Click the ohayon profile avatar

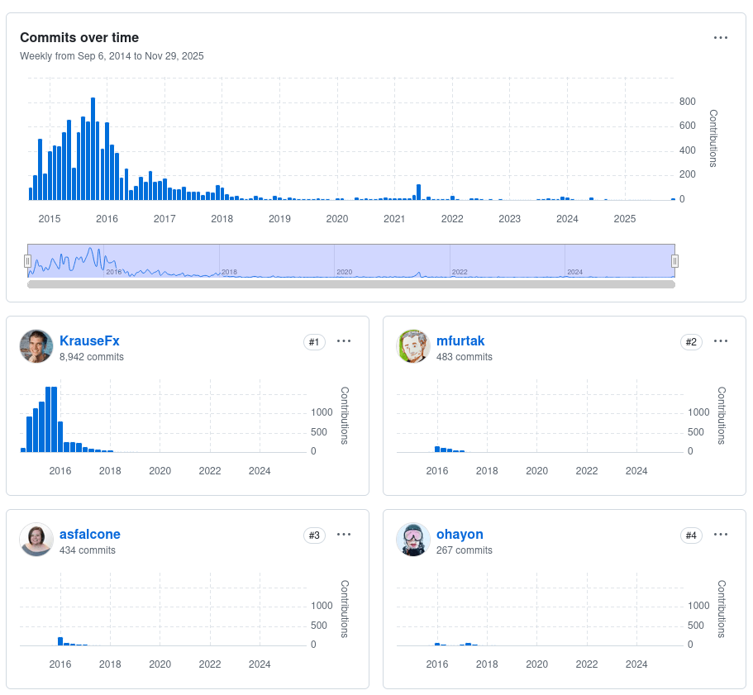pos(413,540)
